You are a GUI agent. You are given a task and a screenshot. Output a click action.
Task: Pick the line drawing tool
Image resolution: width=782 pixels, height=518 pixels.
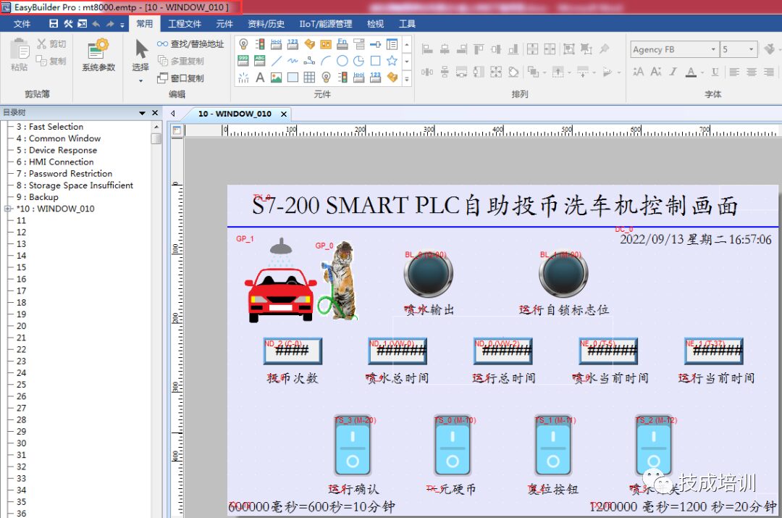(277, 61)
